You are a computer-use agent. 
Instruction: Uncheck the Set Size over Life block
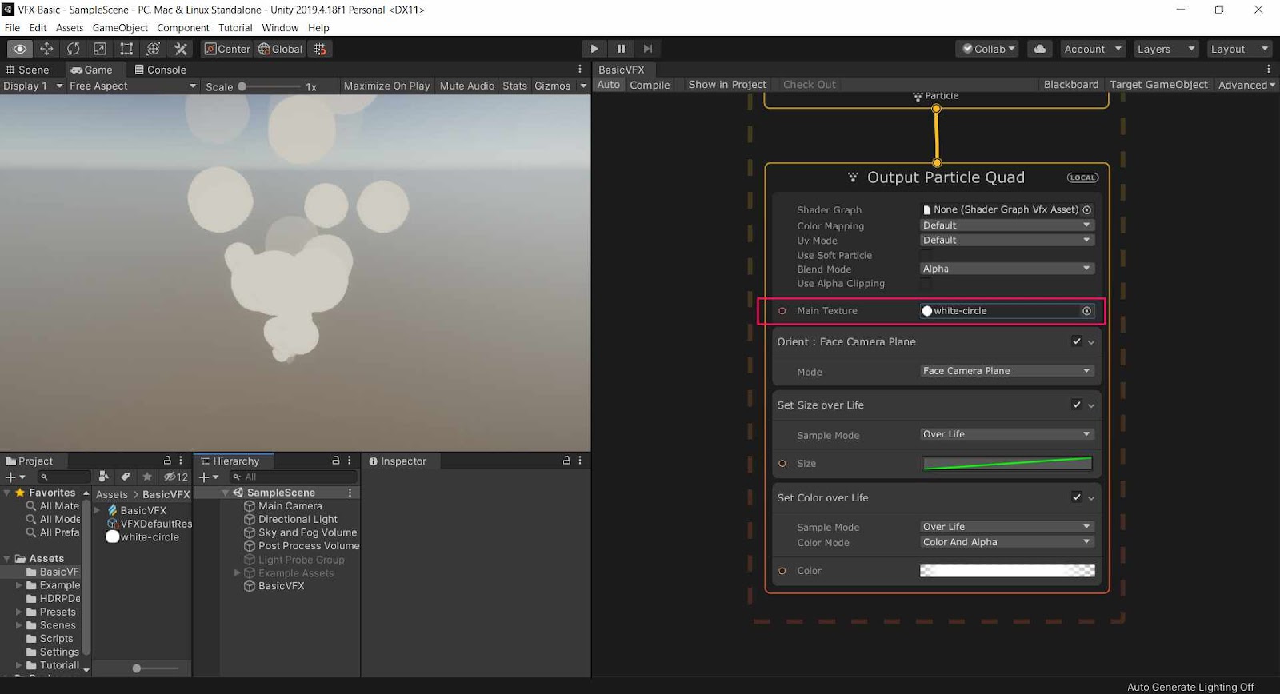[x=1076, y=405]
